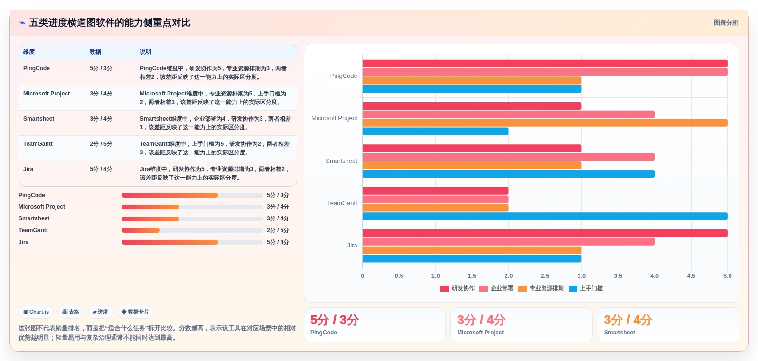Click TeamGantt progress bar
The height and width of the screenshot is (361, 758).
(x=192, y=230)
